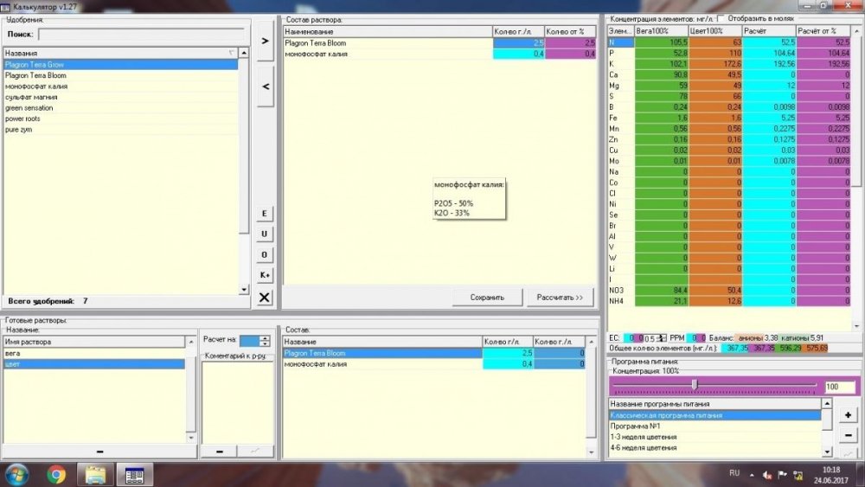Click the K+ button
This screenshot has width=865, height=487.
click(264, 275)
